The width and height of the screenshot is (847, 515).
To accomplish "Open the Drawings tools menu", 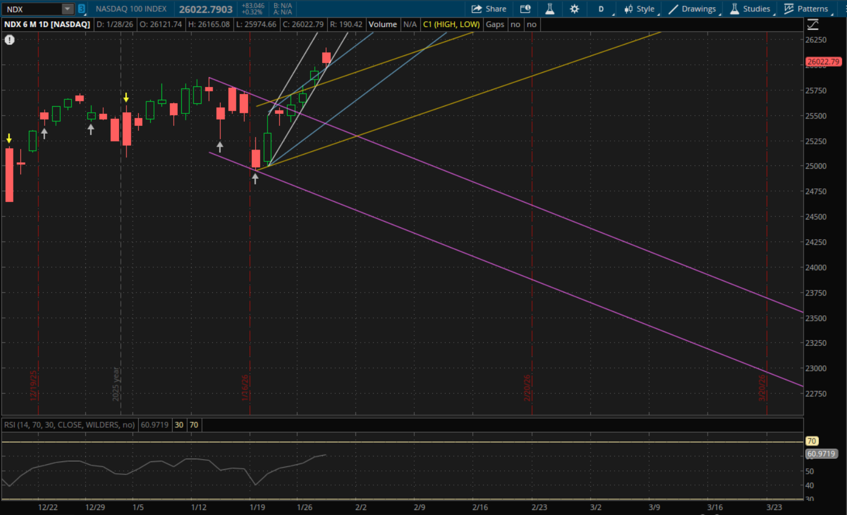I will pos(692,9).
